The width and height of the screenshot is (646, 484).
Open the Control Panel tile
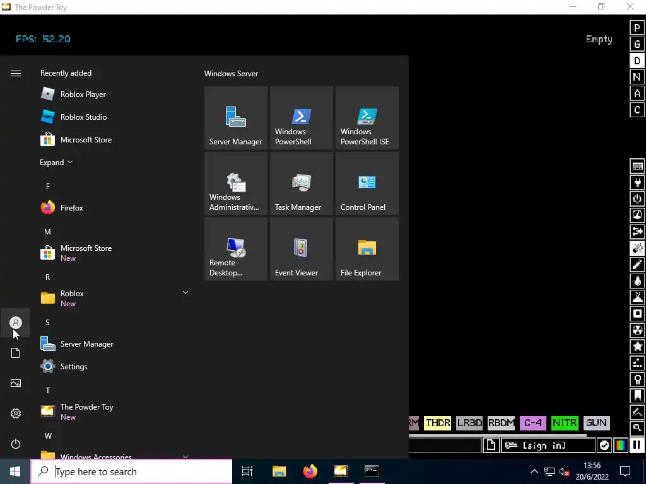[367, 183]
